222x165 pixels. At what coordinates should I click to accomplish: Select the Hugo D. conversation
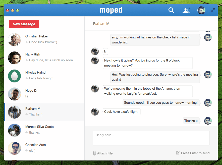[x=44, y=94]
